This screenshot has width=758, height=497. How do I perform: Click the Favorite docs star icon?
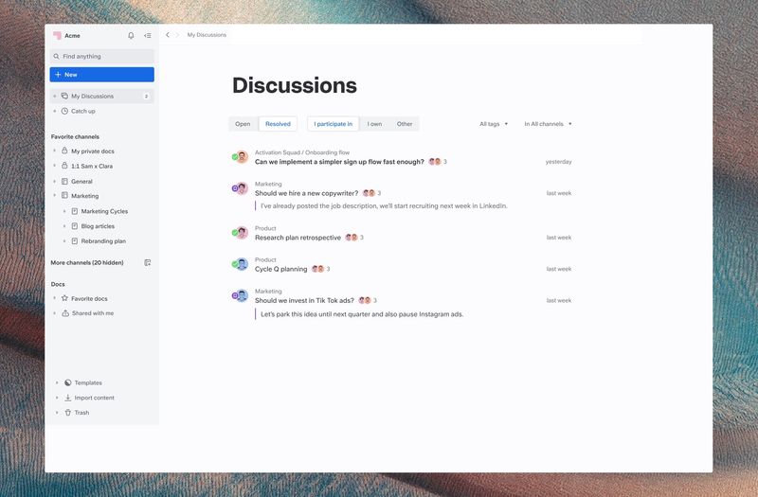64,298
